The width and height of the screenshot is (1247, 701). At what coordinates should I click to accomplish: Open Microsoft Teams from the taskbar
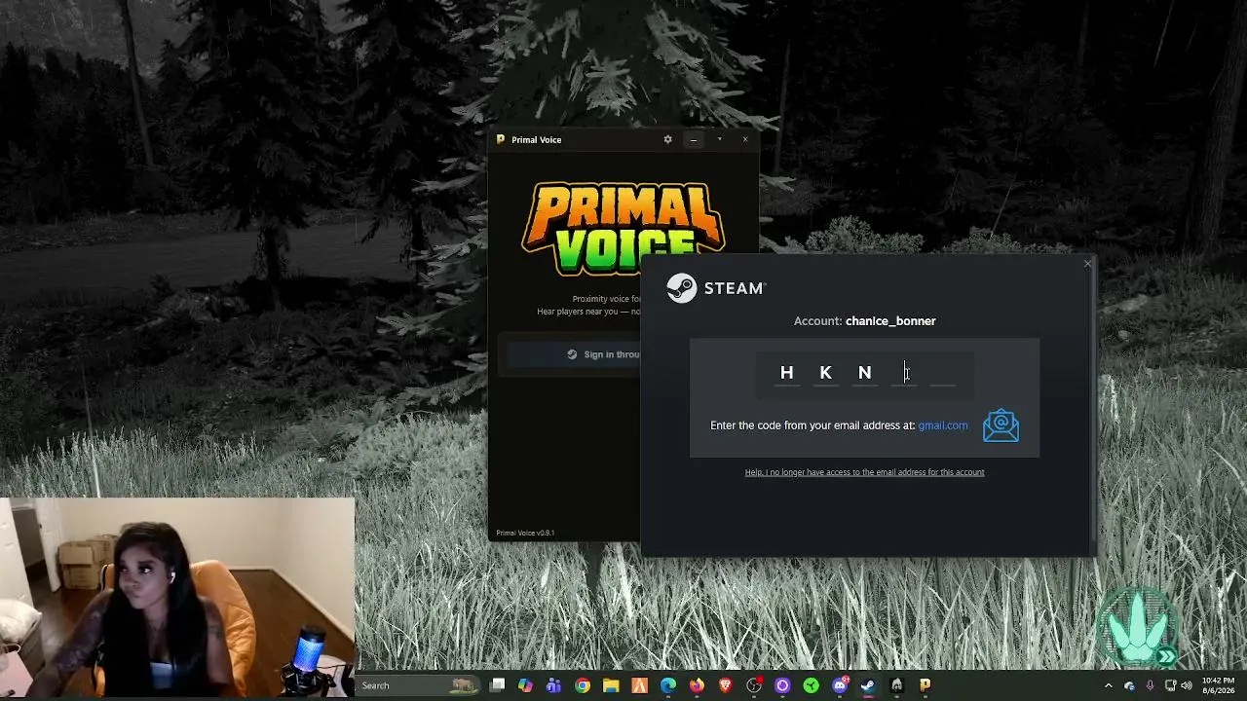click(553, 685)
